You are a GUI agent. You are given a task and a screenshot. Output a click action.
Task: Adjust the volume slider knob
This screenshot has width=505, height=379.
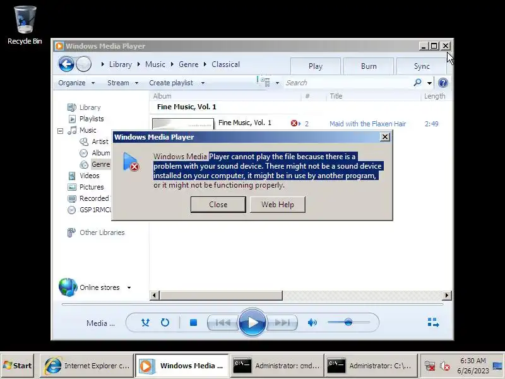(x=348, y=322)
